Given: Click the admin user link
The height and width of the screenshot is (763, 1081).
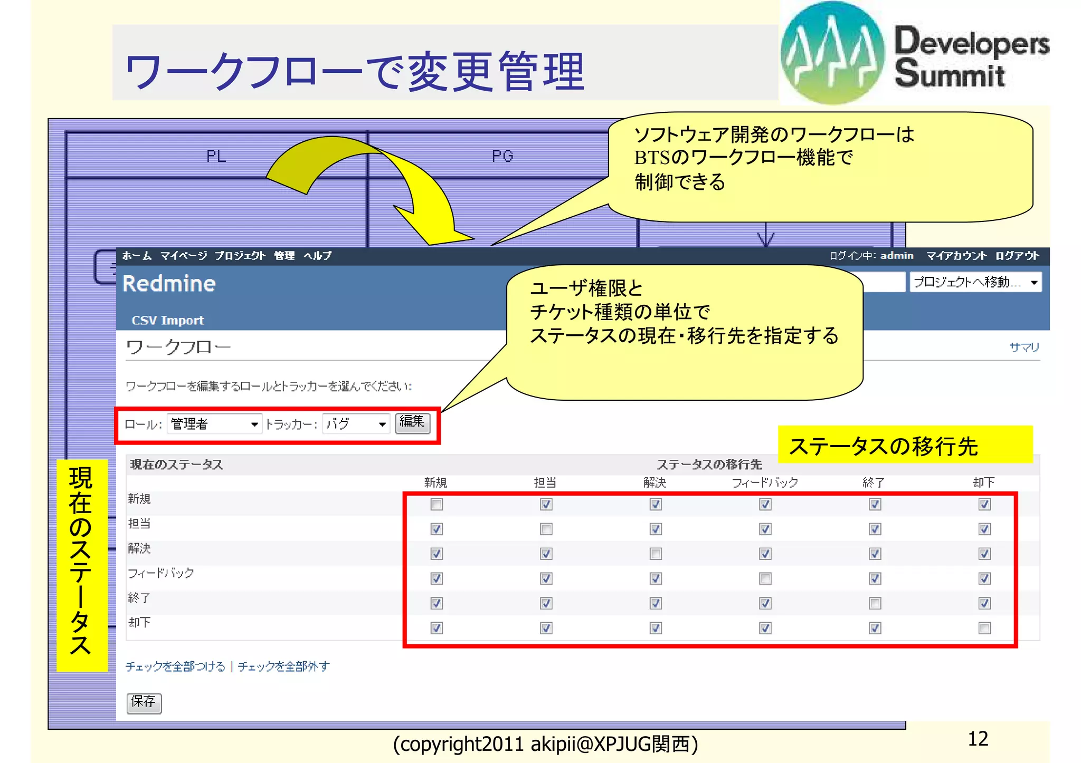Looking at the screenshot, I should [x=896, y=256].
